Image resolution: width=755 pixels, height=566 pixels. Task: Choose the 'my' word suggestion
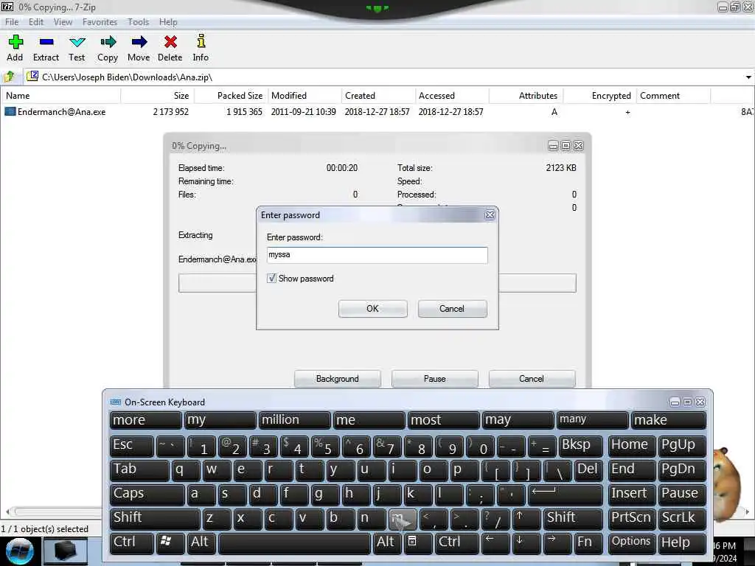(x=220, y=420)
